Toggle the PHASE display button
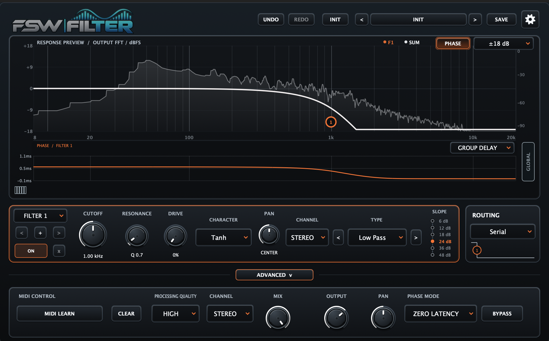Screen dimensions: 549x341 453,43
